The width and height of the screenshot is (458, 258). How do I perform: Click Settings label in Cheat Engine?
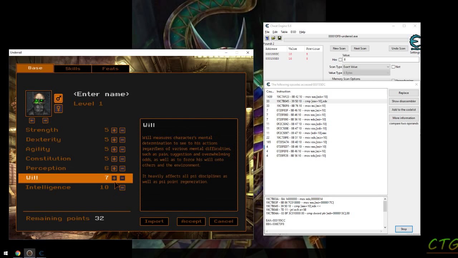point(415,53)
